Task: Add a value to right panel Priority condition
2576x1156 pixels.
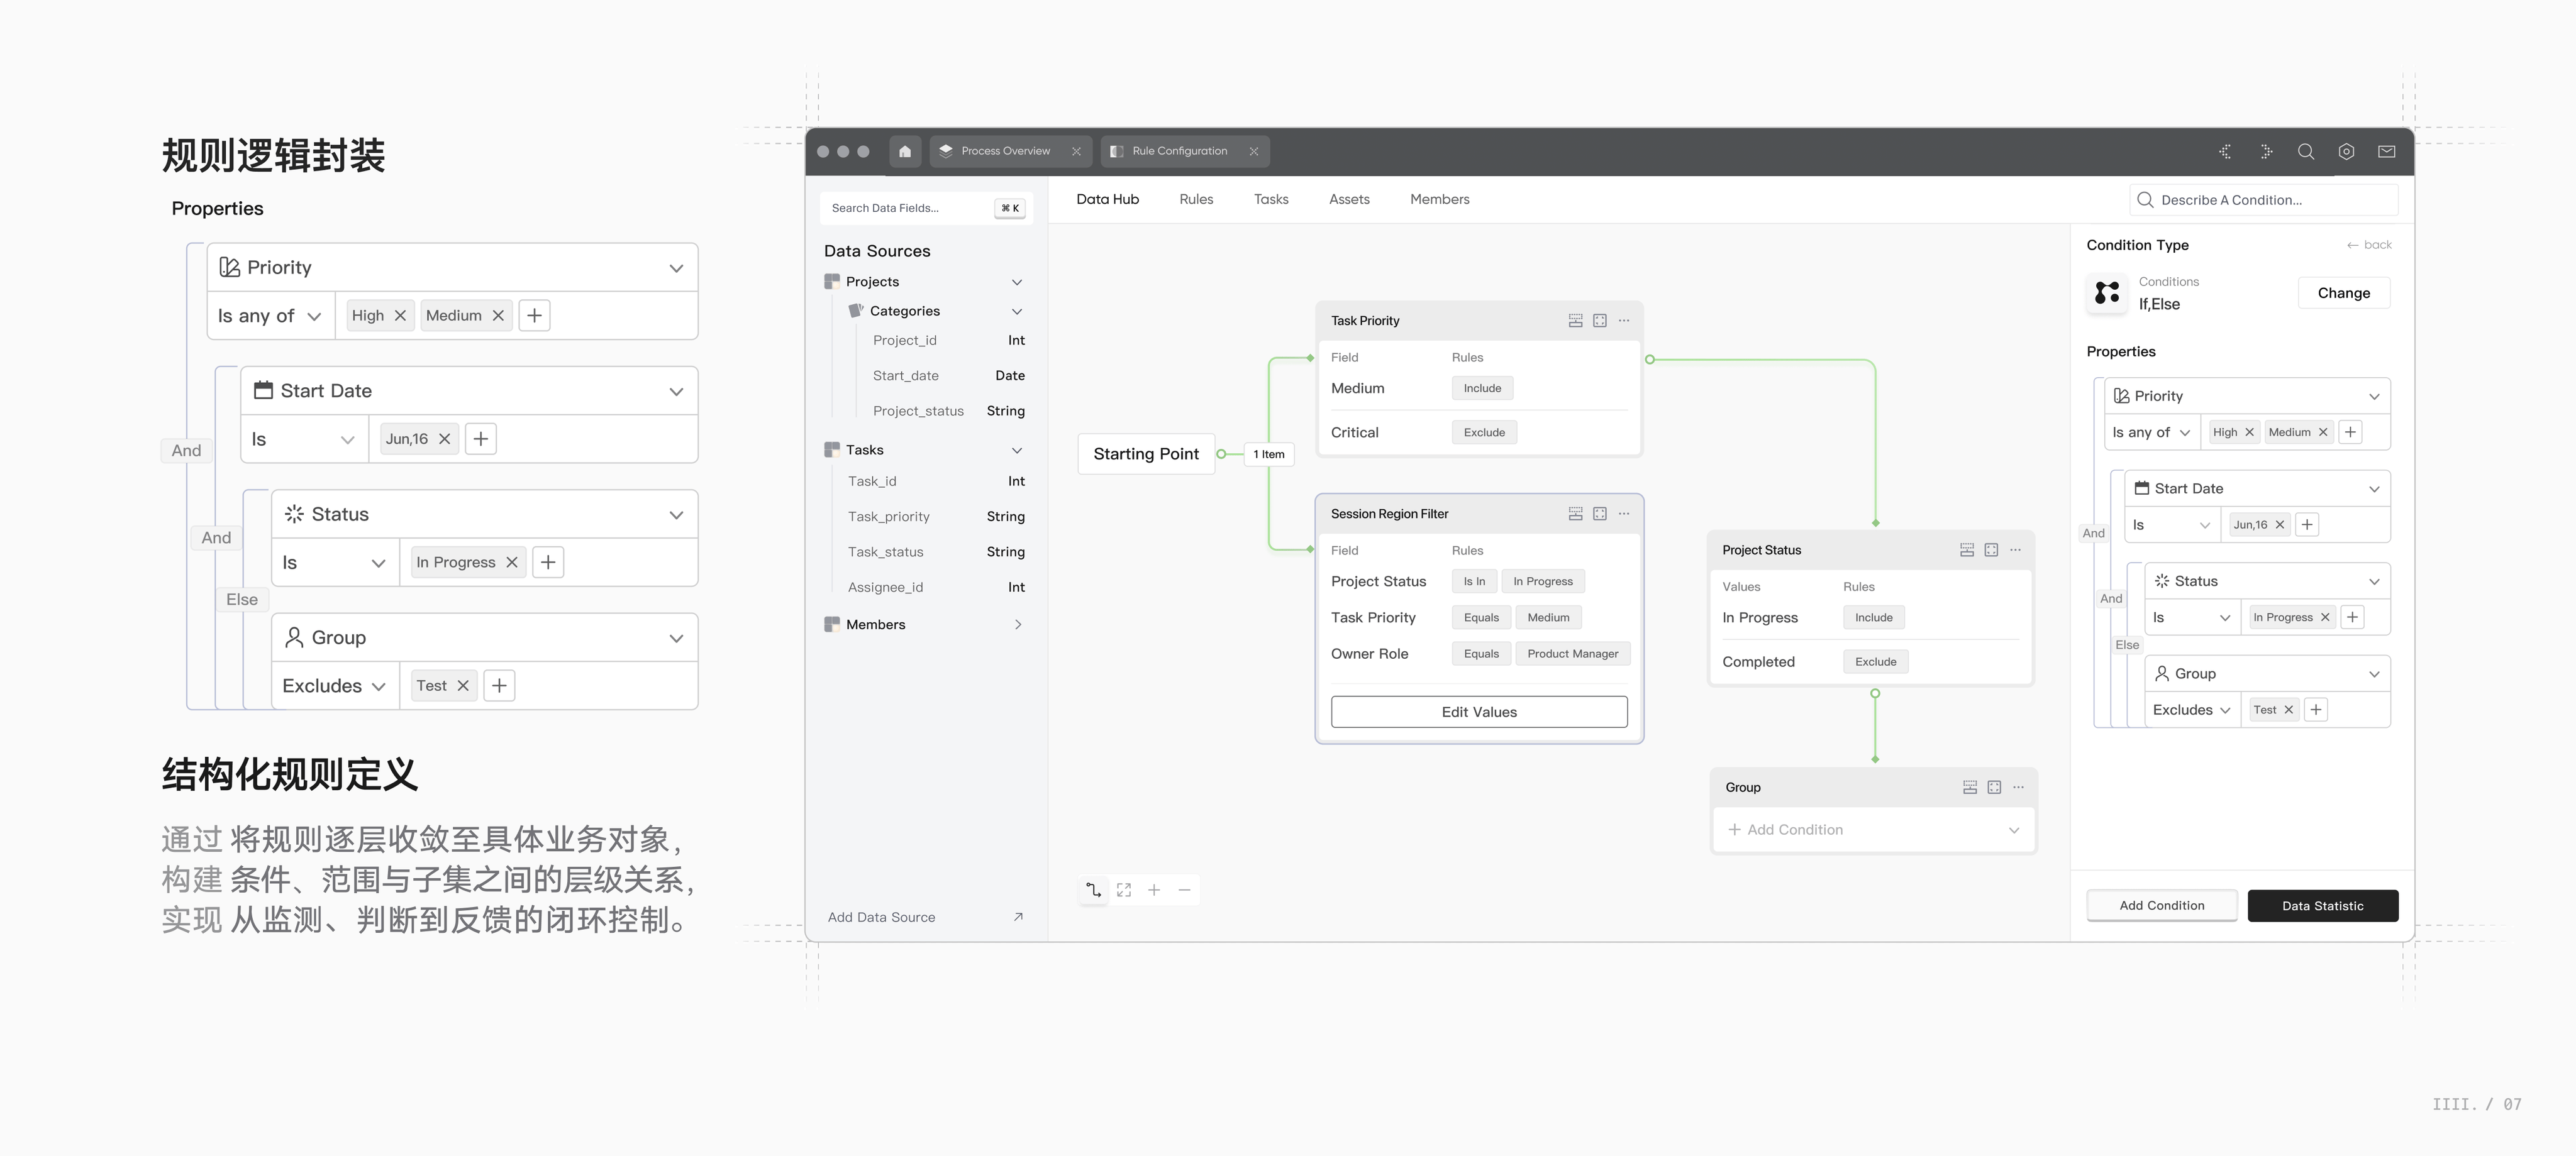Action: pyautogui.click(x=2350, y=432)
